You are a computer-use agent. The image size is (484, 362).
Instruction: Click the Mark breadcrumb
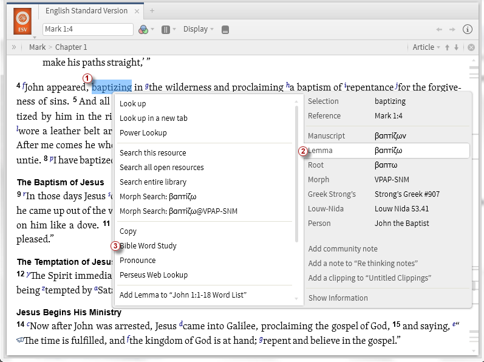click(x=38, y=47)
